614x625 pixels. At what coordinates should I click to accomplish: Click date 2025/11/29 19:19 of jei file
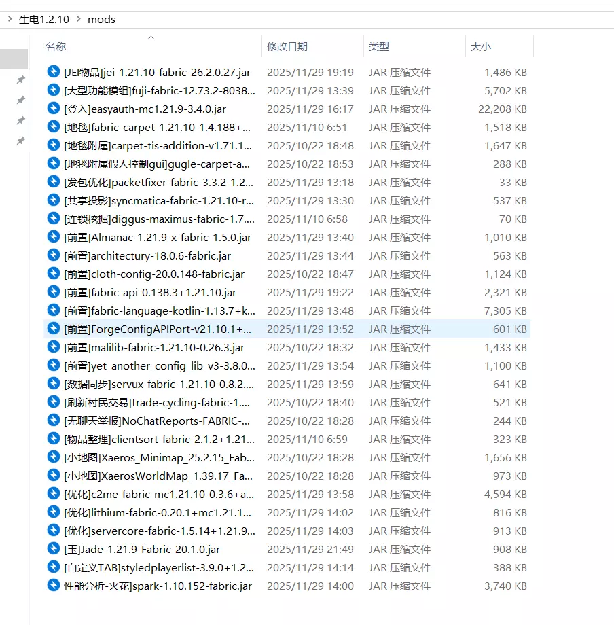(310, 73)
